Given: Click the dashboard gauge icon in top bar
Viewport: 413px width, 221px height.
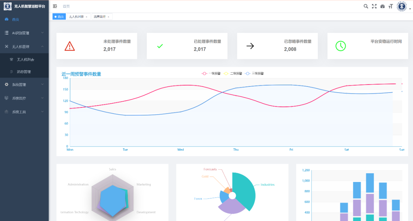Looking at the screenshot, I should (382, 6).
